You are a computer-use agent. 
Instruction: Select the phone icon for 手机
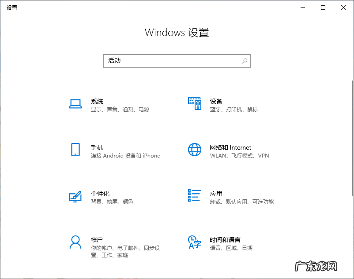(x=75, y=150)
